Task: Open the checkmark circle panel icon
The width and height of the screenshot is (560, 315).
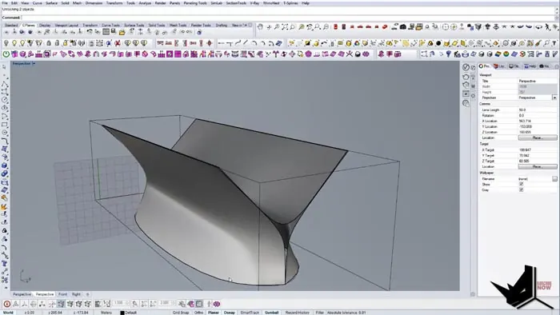Action: point(466,67)
